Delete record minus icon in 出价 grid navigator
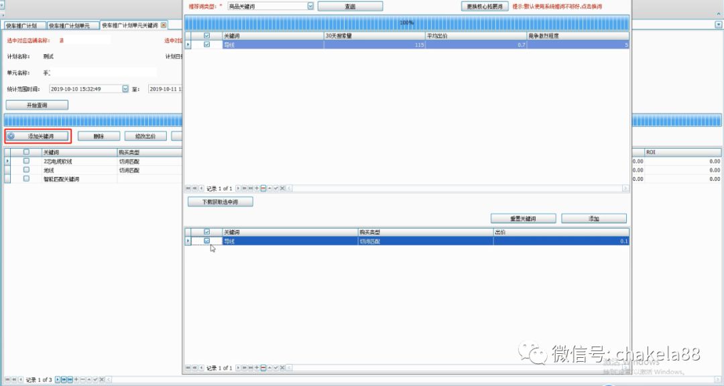 pyautogui.click(x=263, y=368)
